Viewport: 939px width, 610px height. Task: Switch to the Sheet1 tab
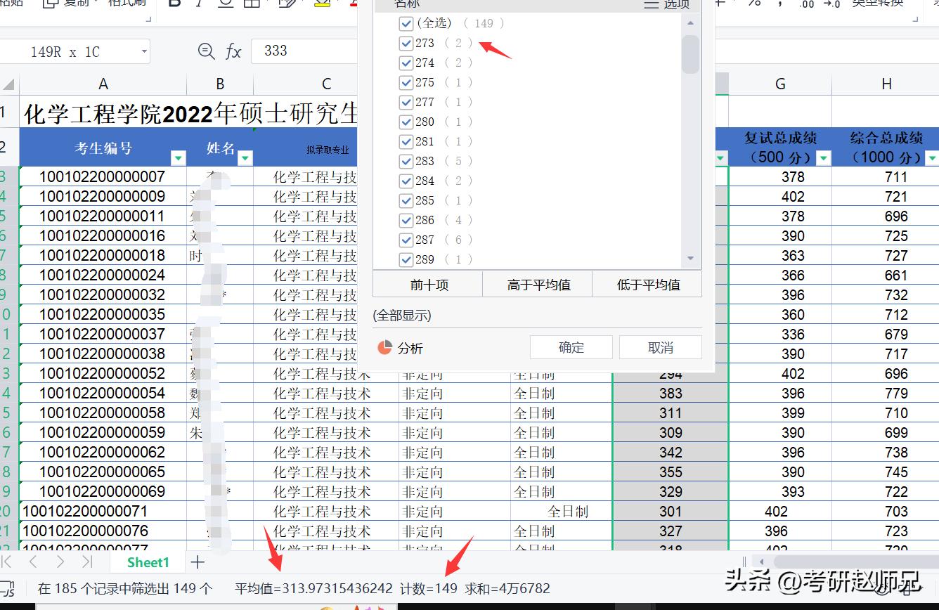click(147, 562)
